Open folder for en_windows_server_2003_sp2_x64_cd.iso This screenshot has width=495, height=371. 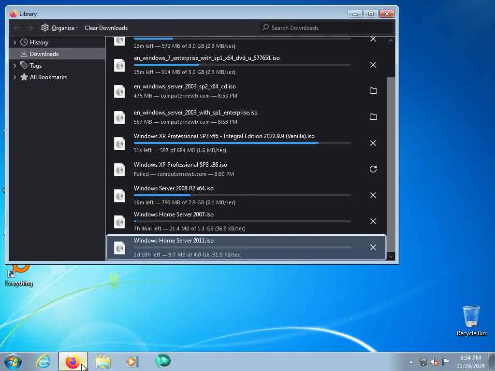point(373,91)
